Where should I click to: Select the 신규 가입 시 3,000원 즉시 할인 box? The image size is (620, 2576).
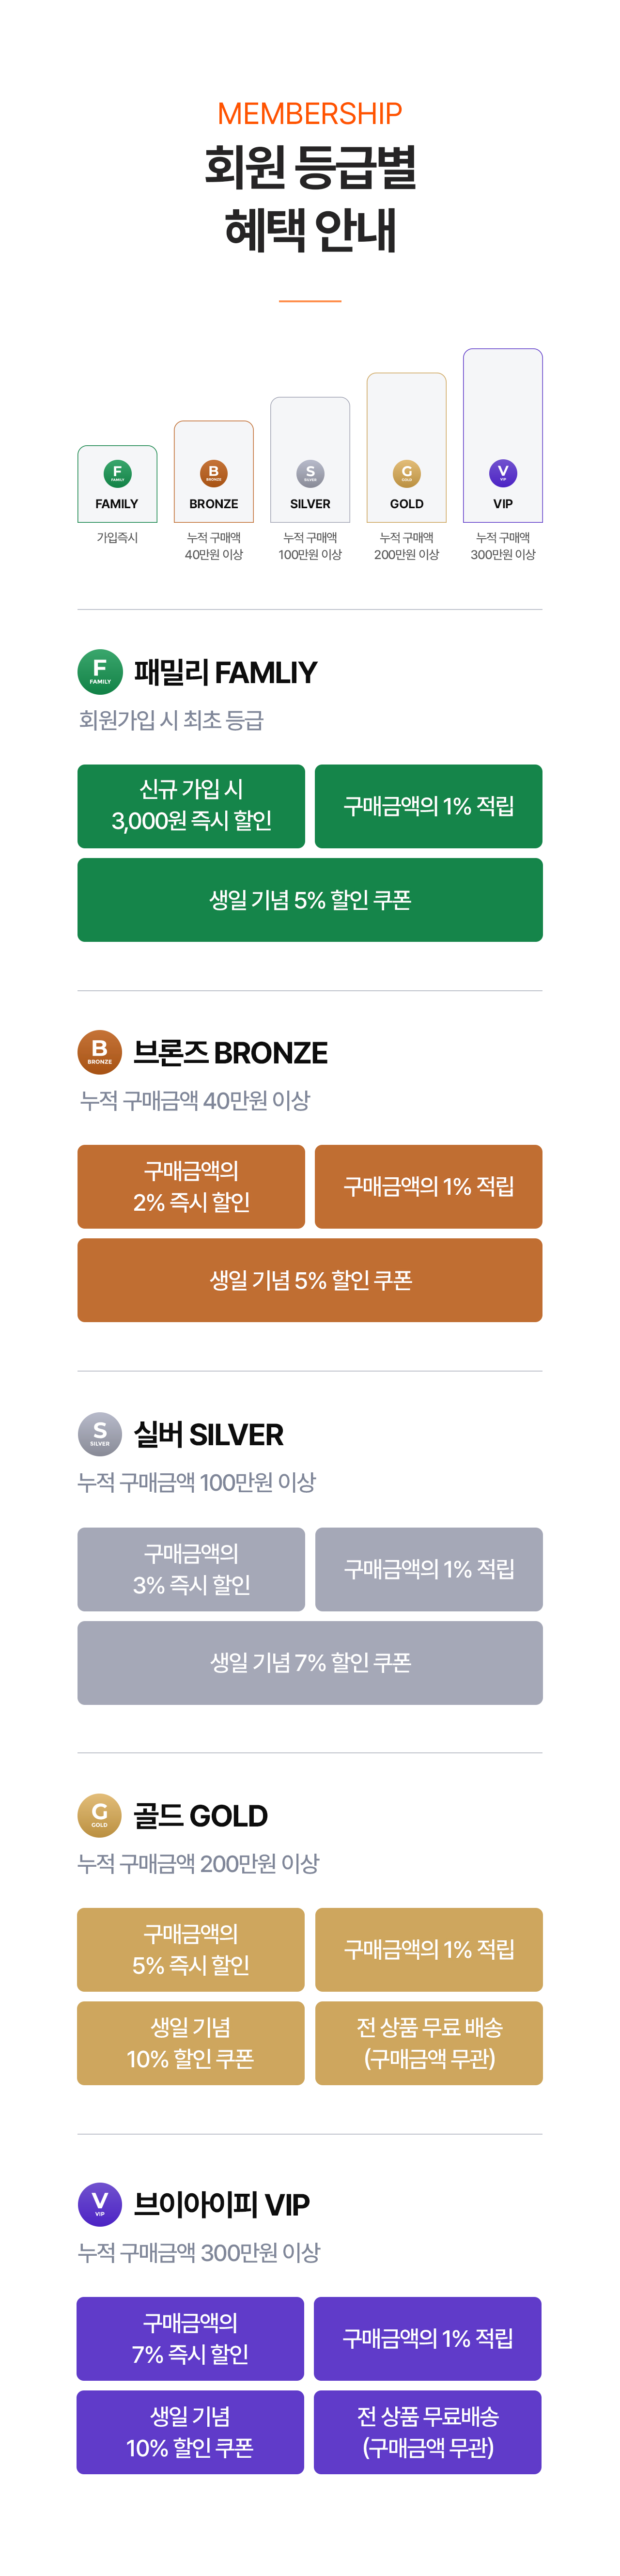coord(191,806)
